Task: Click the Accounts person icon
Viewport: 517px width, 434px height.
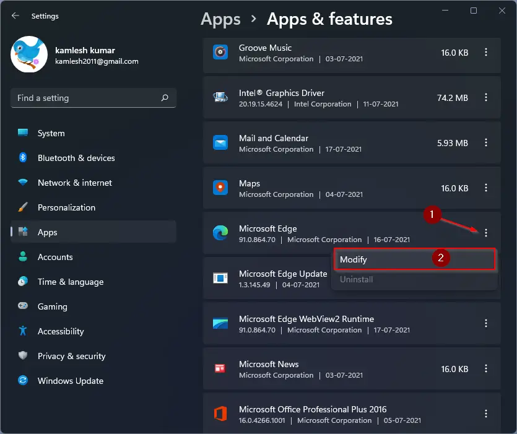Action: [x=23, y=256]
